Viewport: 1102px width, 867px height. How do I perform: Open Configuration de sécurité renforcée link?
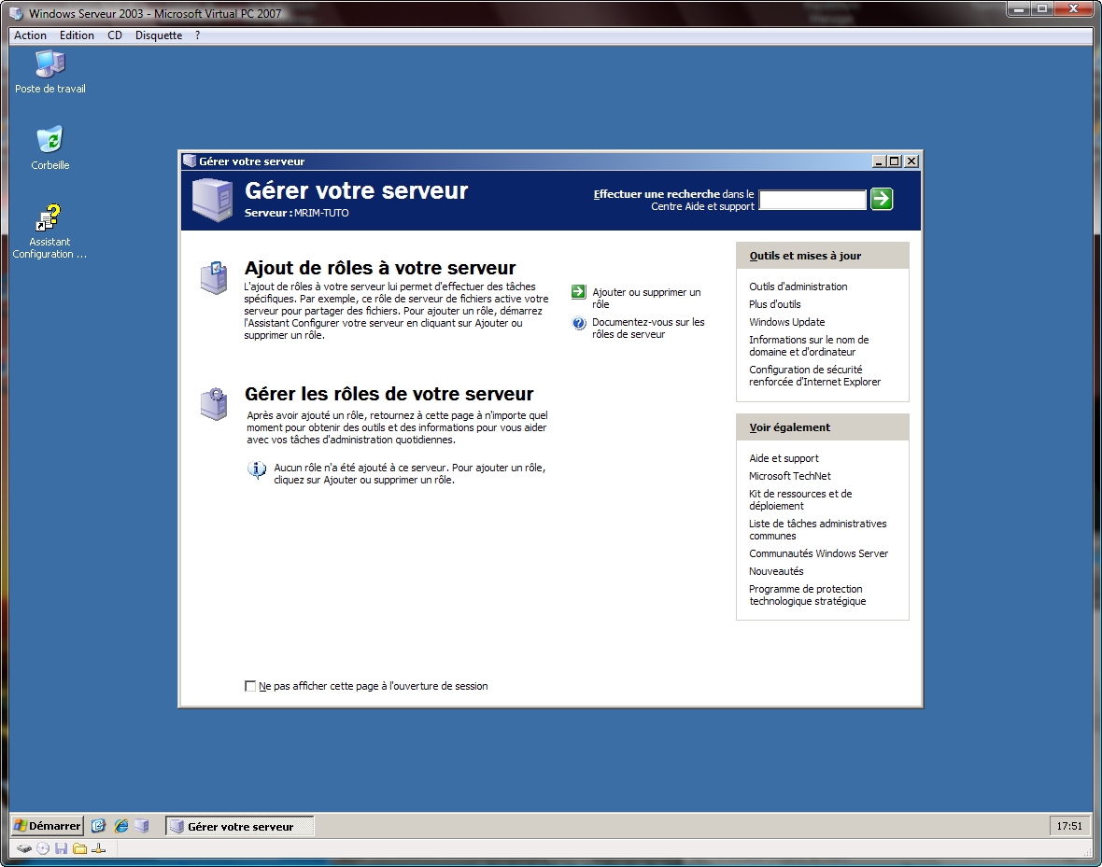(814, 376)
